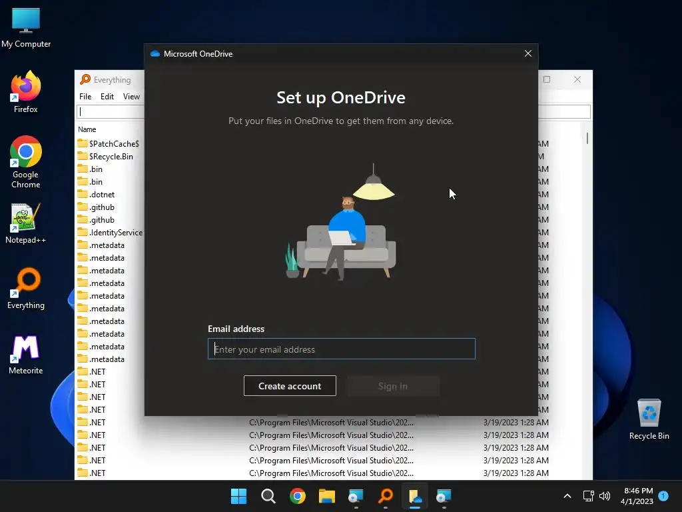Sort by the Name column header
The image size is (682, 512).
(x=87, y=129)
